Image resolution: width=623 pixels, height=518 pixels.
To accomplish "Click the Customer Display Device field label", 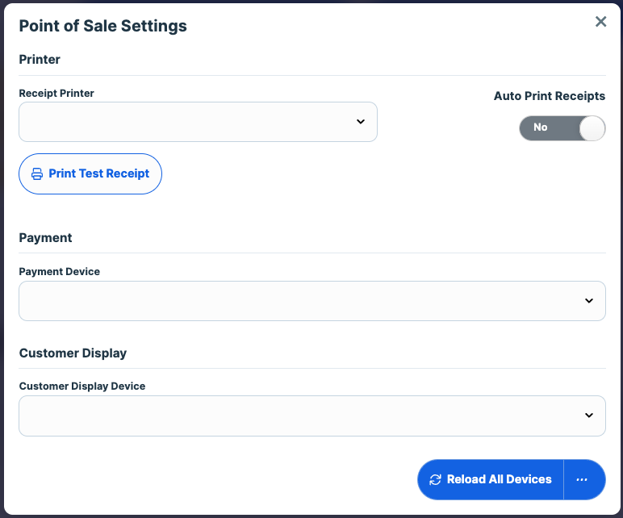I will (82, 386).
